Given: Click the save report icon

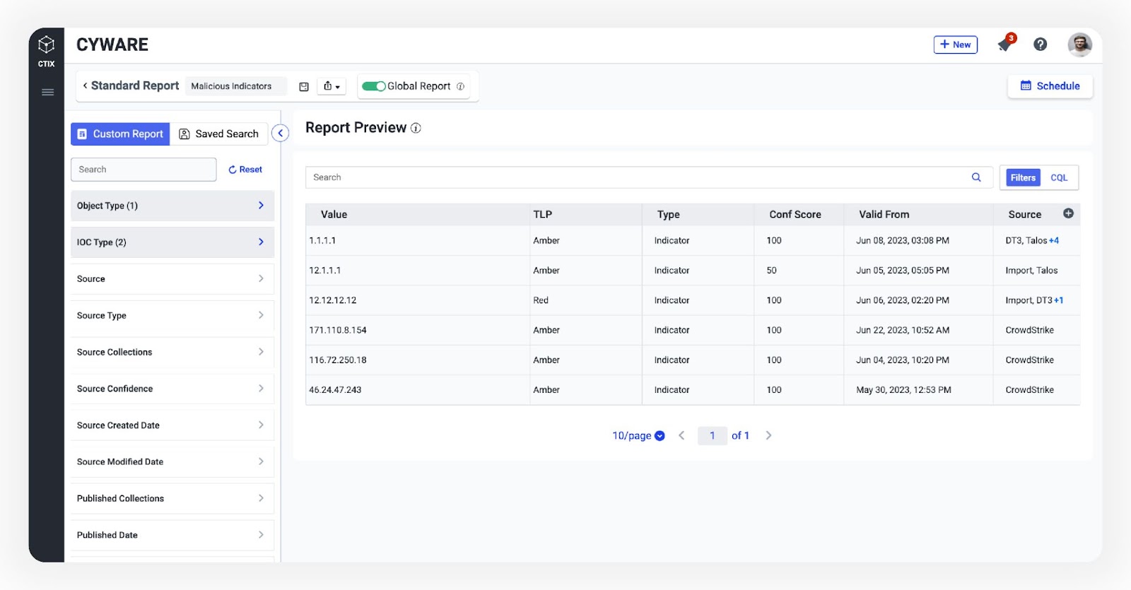Looking at the screenshot, I should point(304,86).
